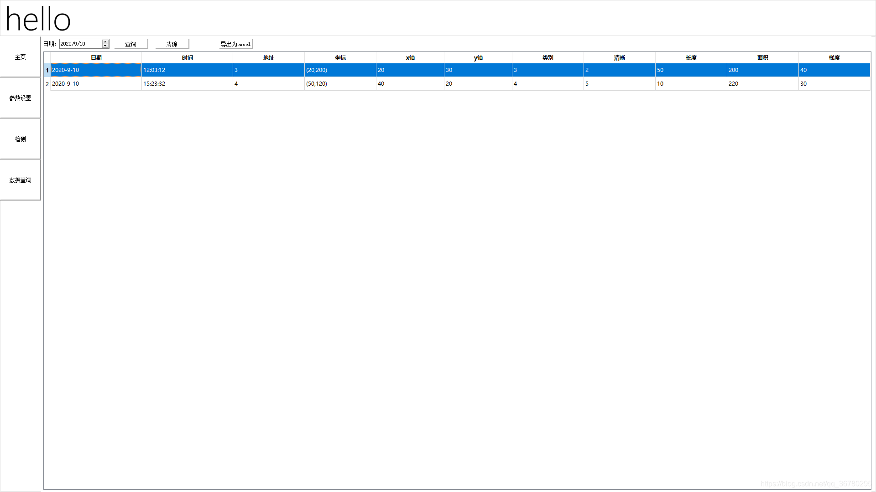Open the 参数设置 sidebar tab
The height and width of the screenshot is (492, 876).
click(20, 98)
